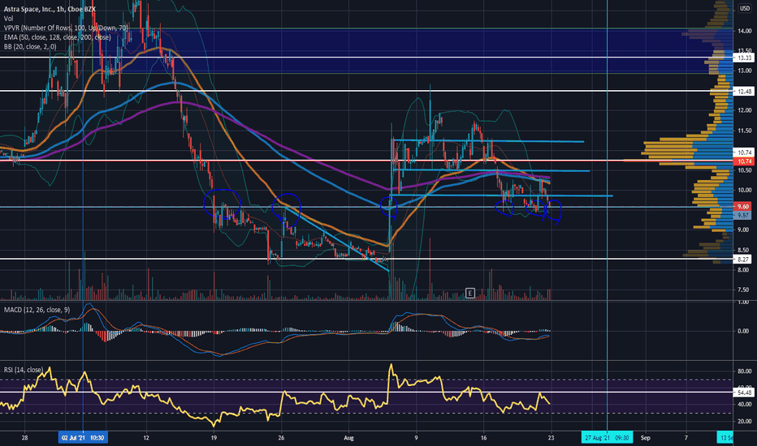Select the red 10.74 price label
Screen dimensions: 757x446
tap(742, 161)
